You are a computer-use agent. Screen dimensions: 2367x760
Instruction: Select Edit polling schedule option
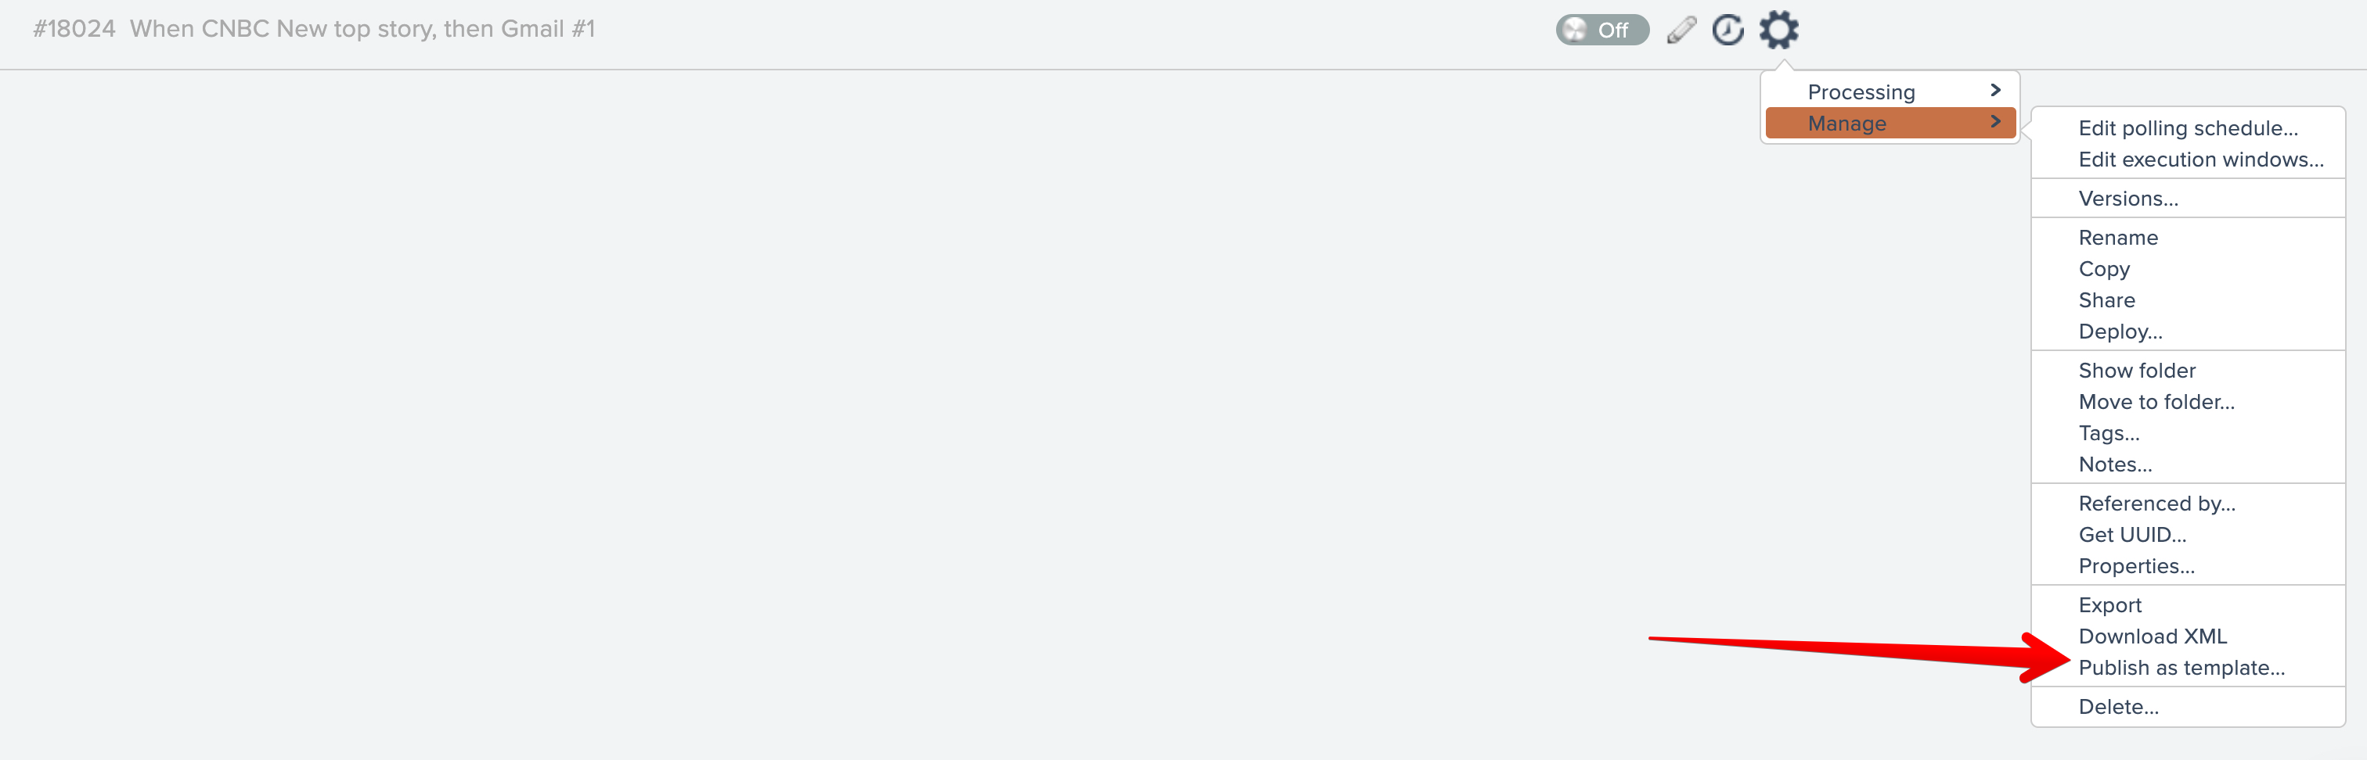(2187, 128)
